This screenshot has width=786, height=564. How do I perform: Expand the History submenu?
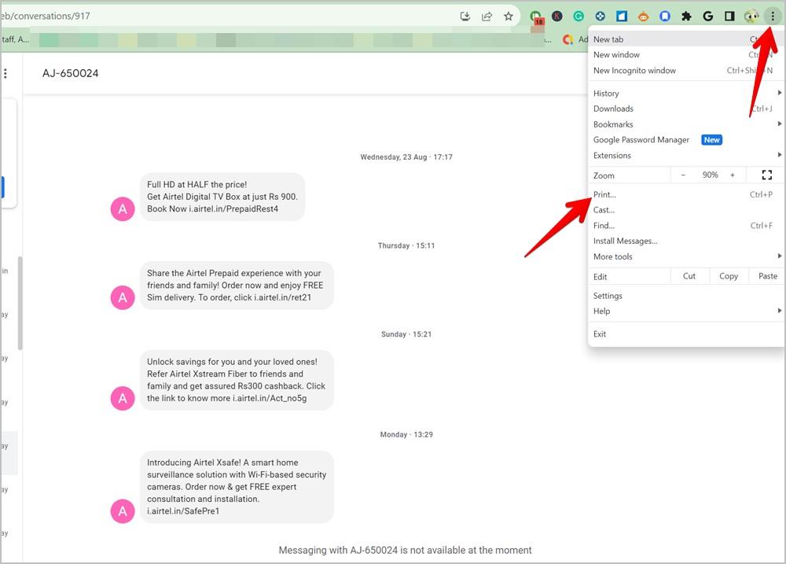click(x=686, y=94)
